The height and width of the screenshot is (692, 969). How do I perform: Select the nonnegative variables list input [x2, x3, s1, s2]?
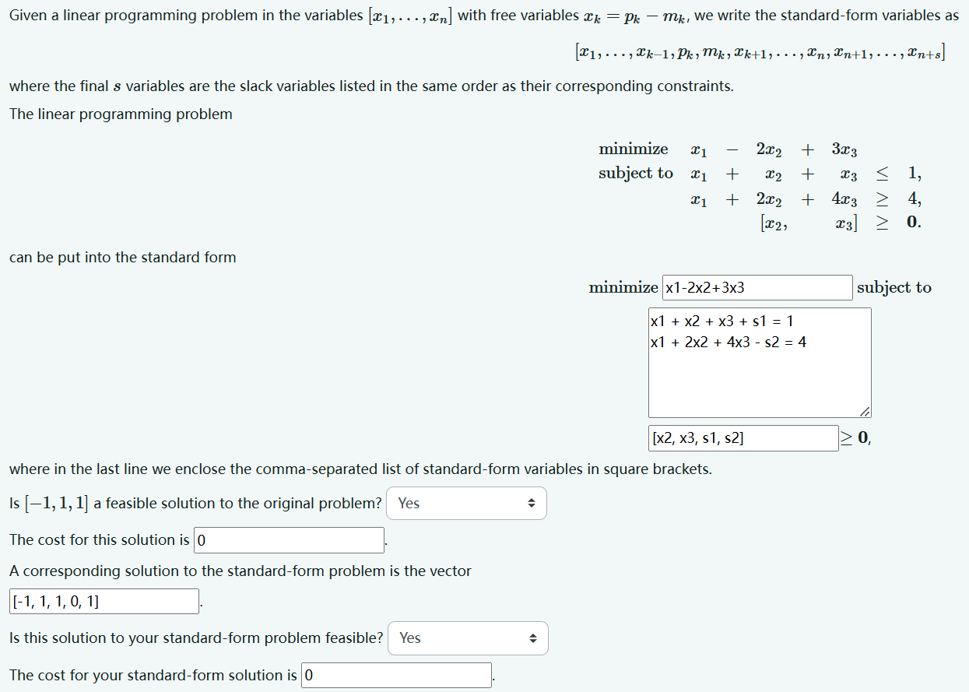pos(742,437)
